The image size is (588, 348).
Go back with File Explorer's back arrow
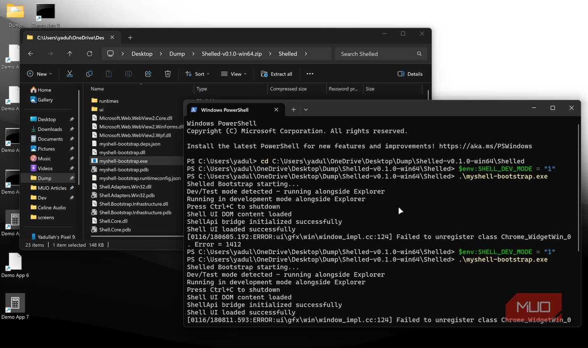click(31, 54)
